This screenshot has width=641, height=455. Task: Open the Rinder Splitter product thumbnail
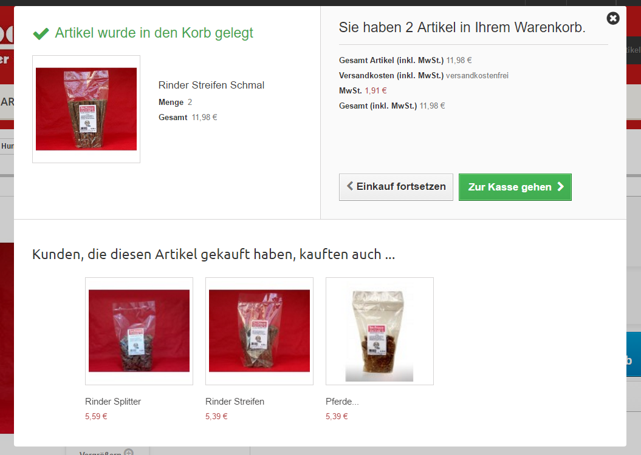[x=139, y=331]
